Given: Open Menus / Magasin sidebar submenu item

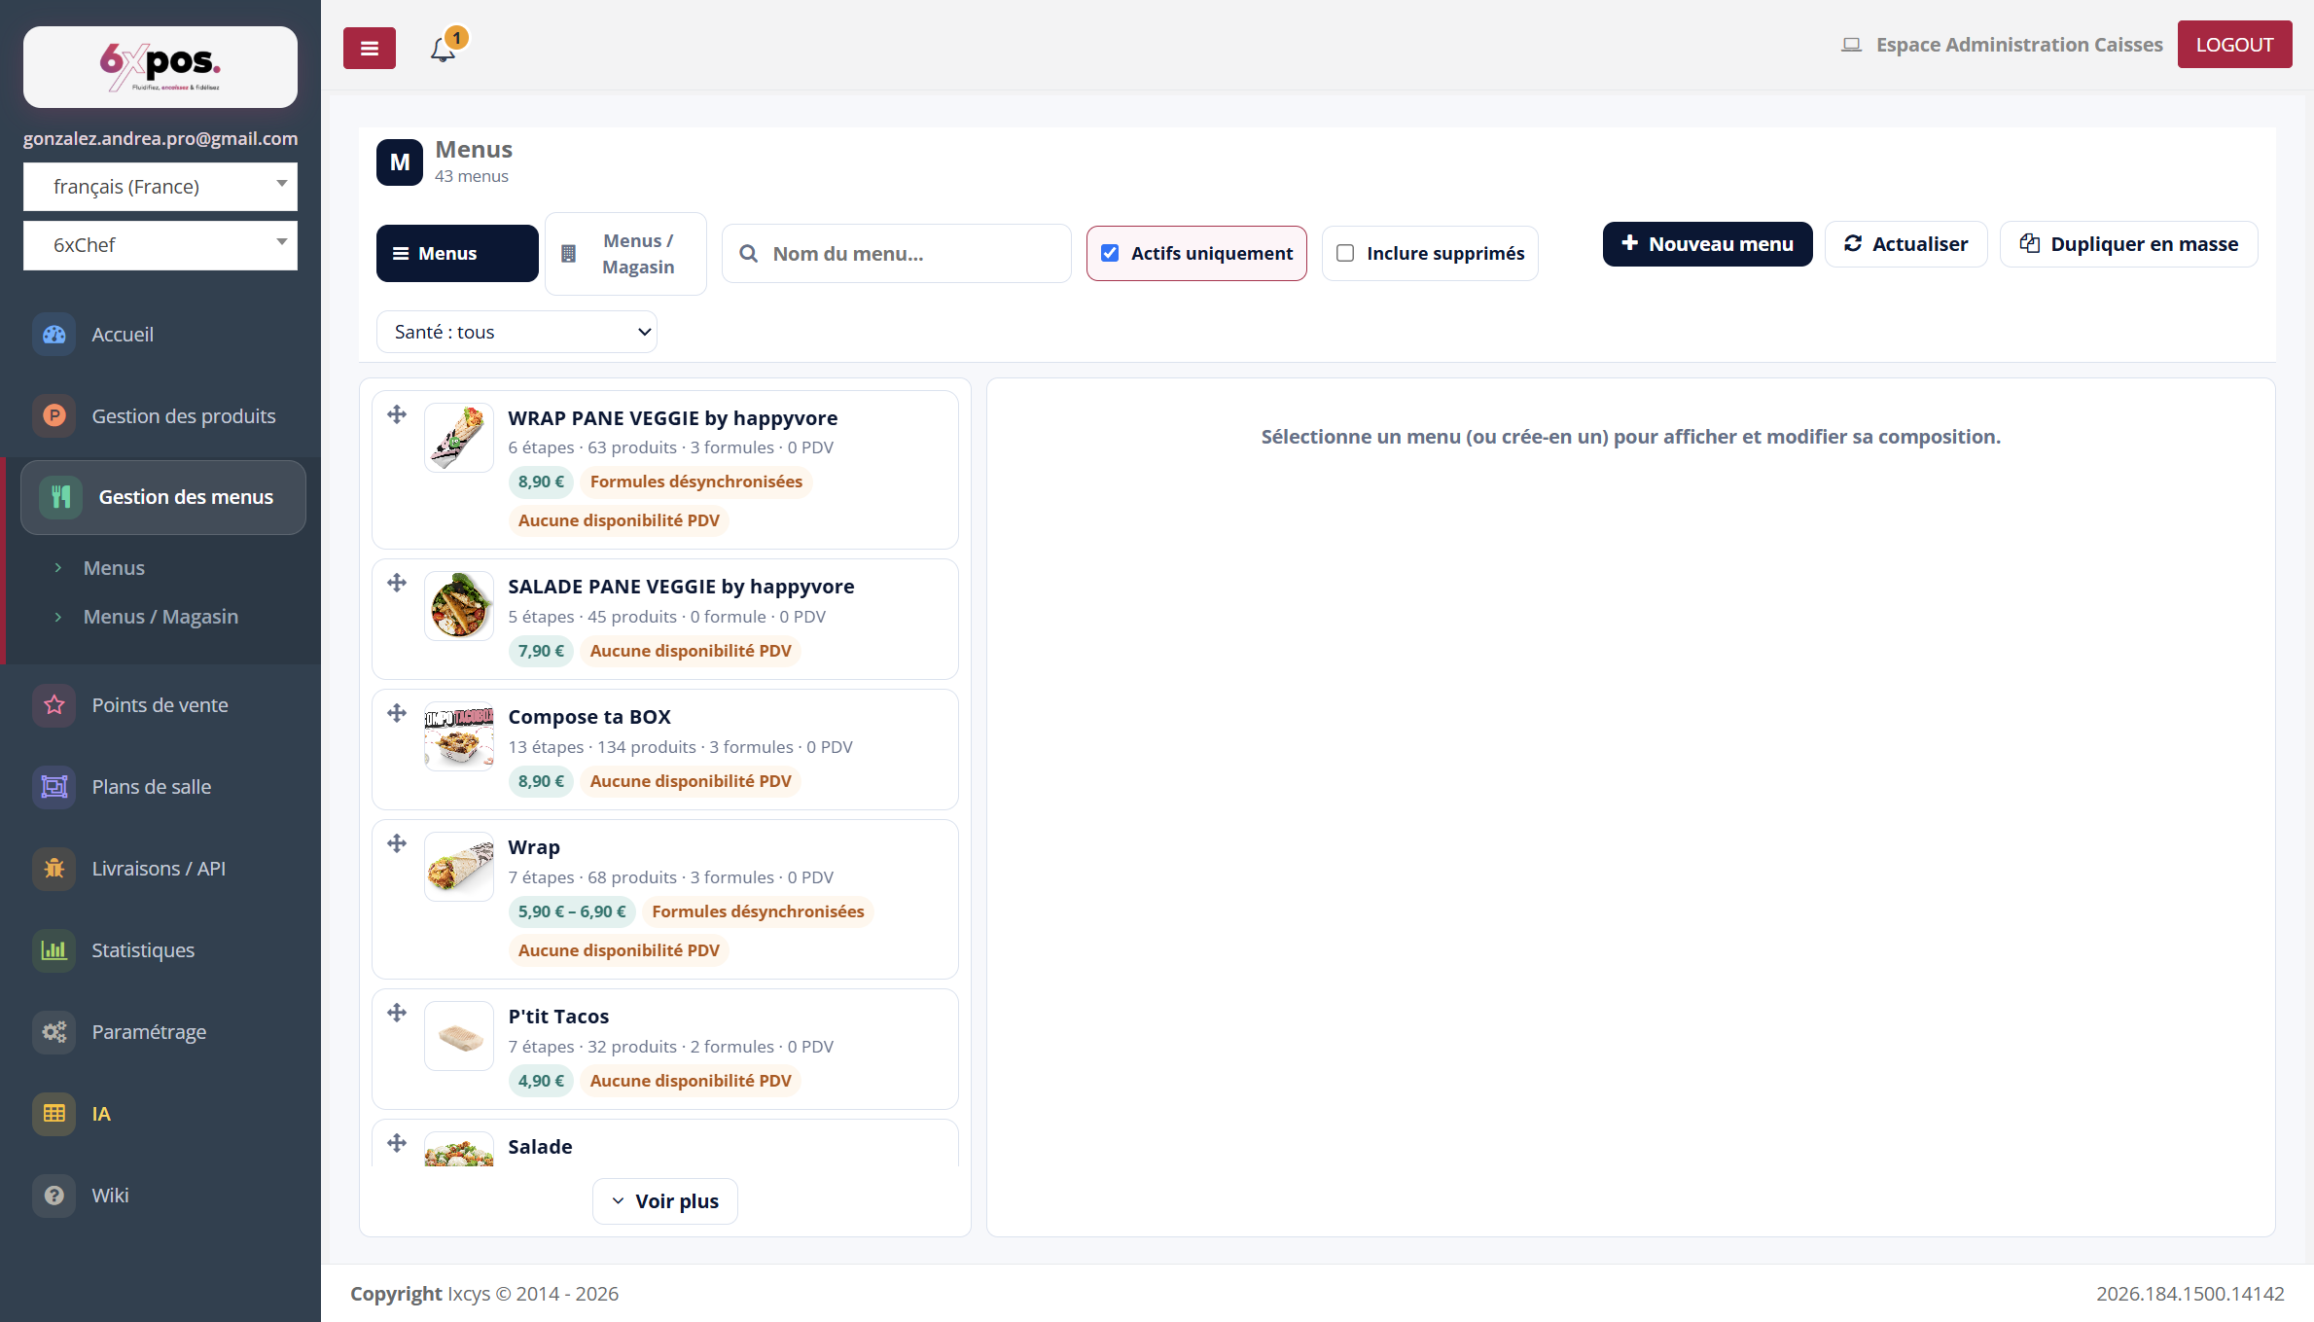Looking at the screenshot, I should tap(160, 617).
